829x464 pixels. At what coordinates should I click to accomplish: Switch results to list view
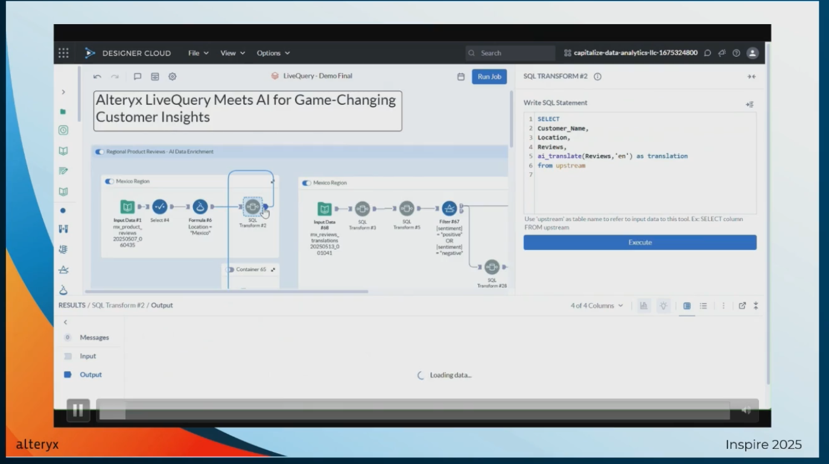pyautogui.click(x=704, y=306)
